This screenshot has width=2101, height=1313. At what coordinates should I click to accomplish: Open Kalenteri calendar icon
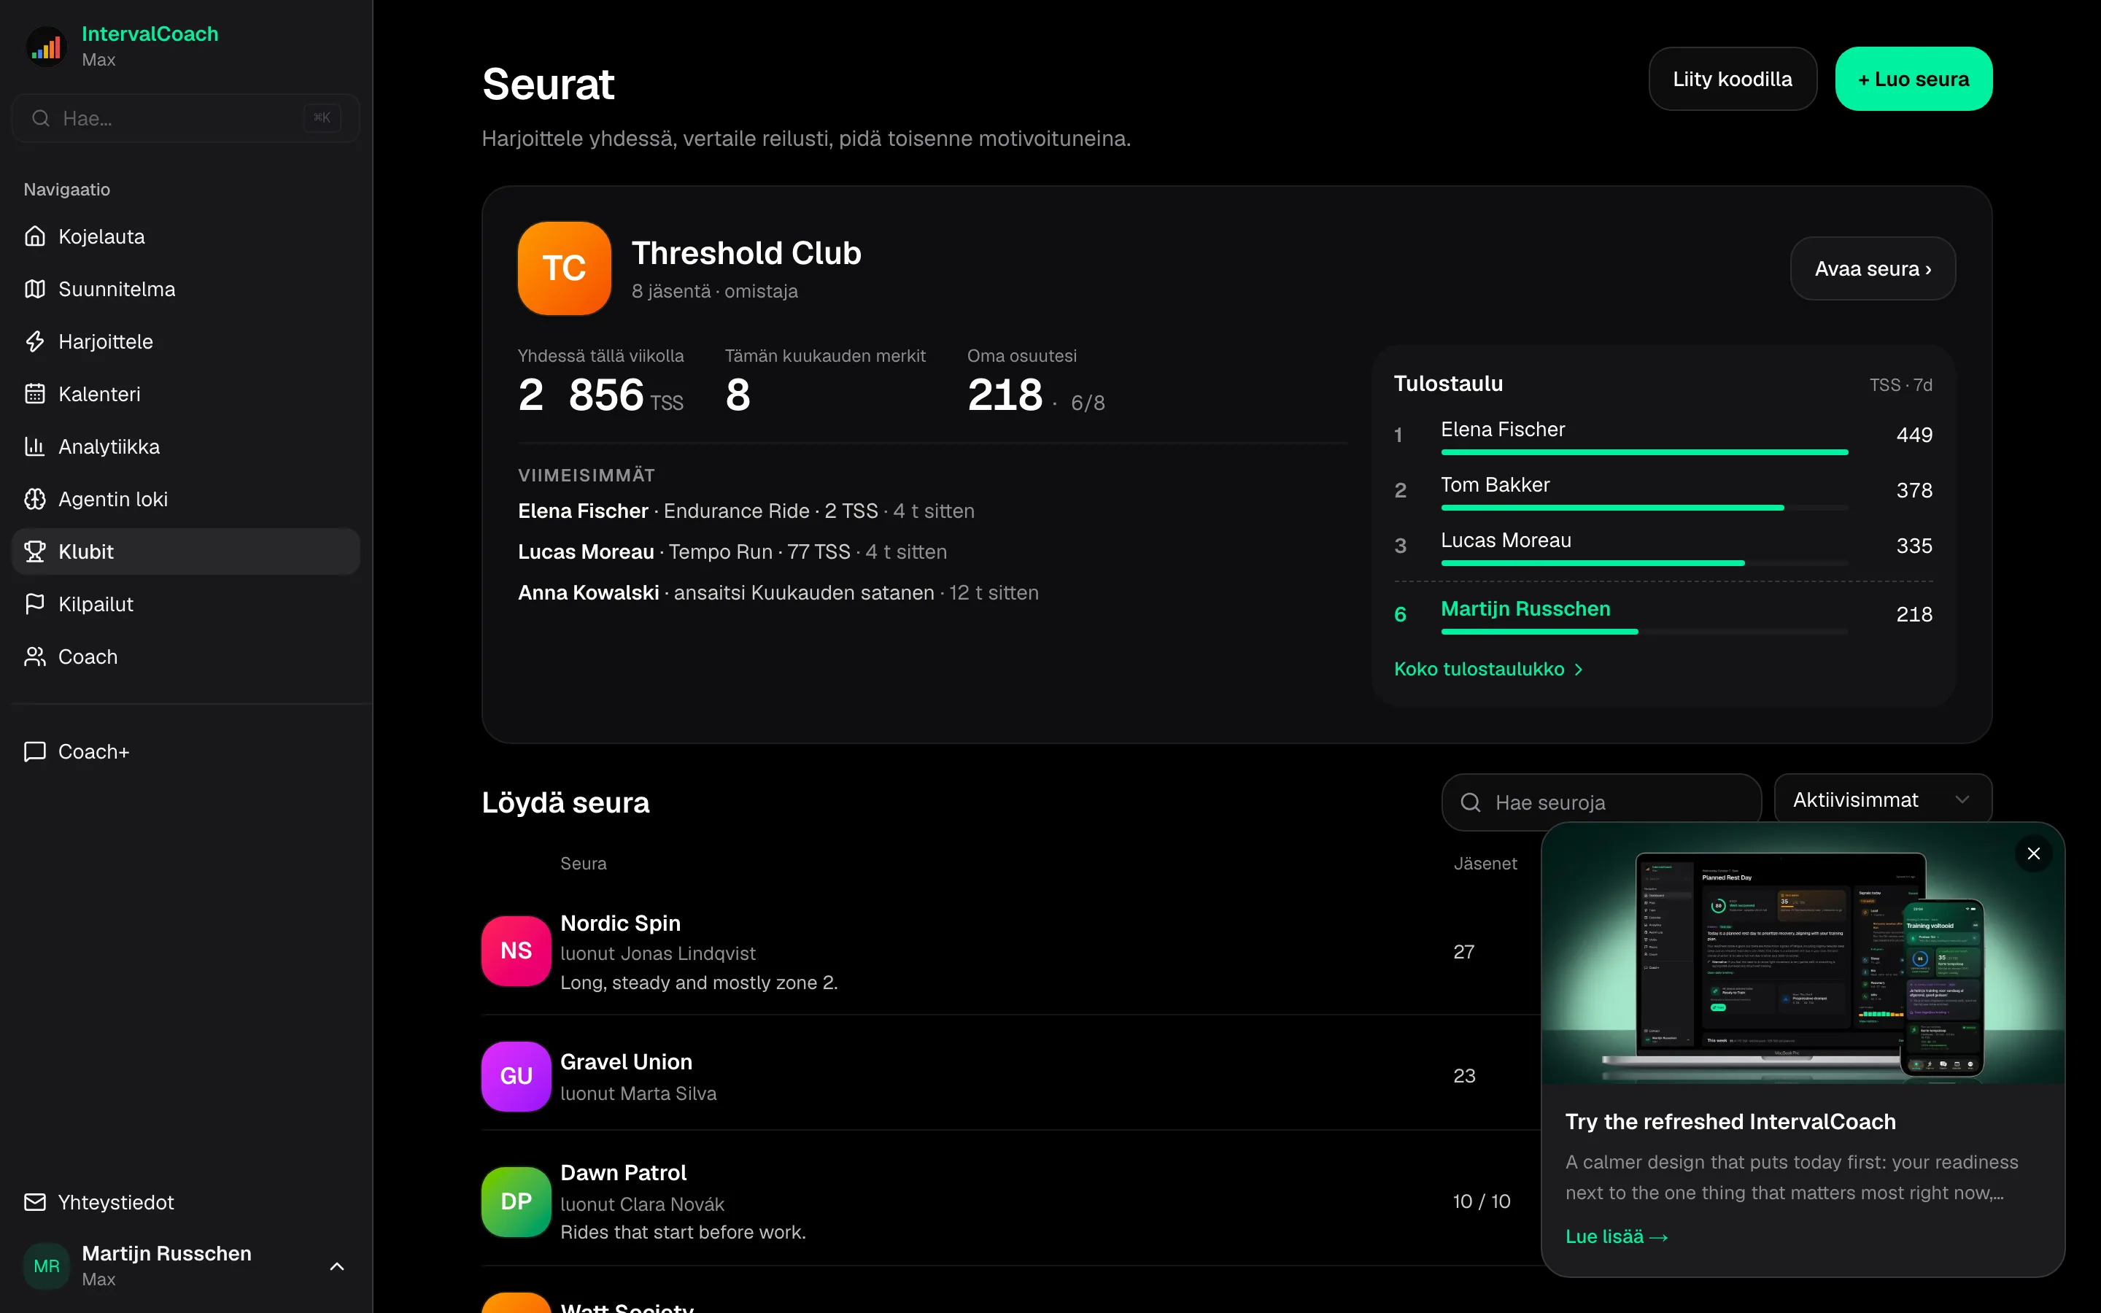click(35, 394)
